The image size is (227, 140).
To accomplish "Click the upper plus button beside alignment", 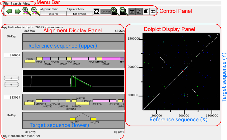I will pyautogui.click(x=11, y=78).
